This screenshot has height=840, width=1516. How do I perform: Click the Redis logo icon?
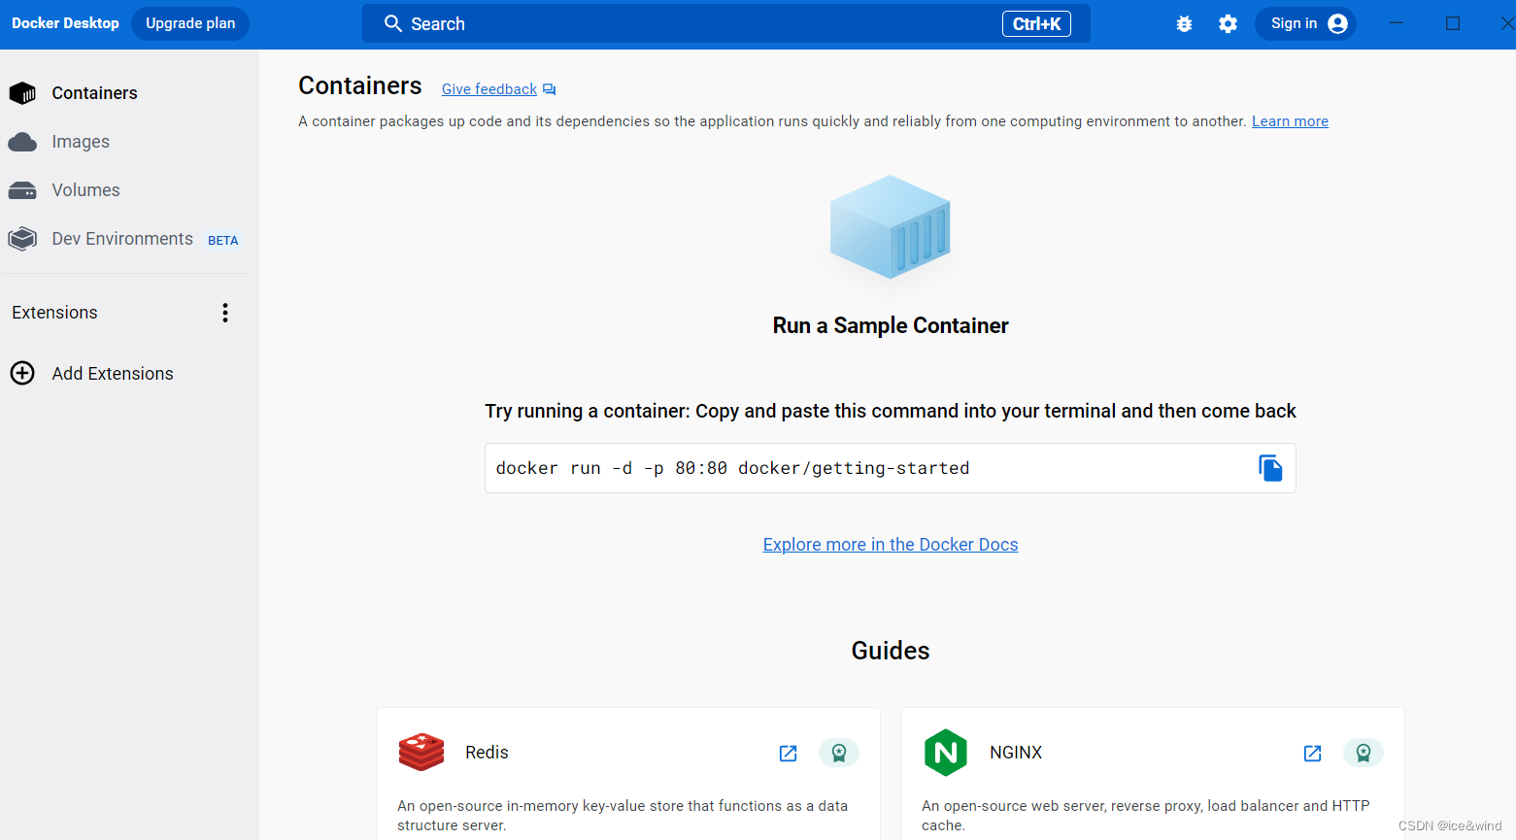pos(421,753)
